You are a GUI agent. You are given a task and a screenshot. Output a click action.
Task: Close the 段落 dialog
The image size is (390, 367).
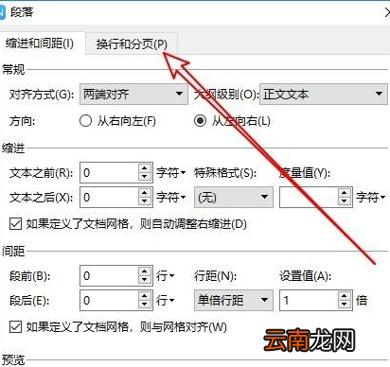[387, 12]
